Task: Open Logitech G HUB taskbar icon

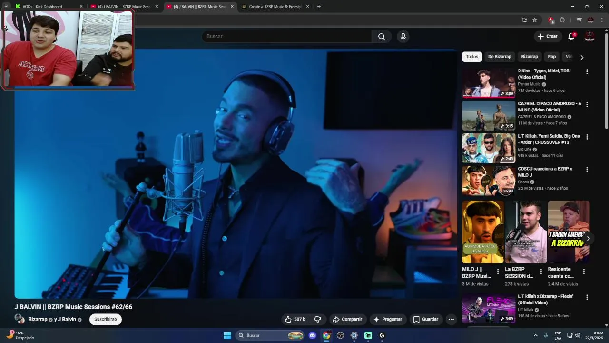Action: click(x=382, y=335)
